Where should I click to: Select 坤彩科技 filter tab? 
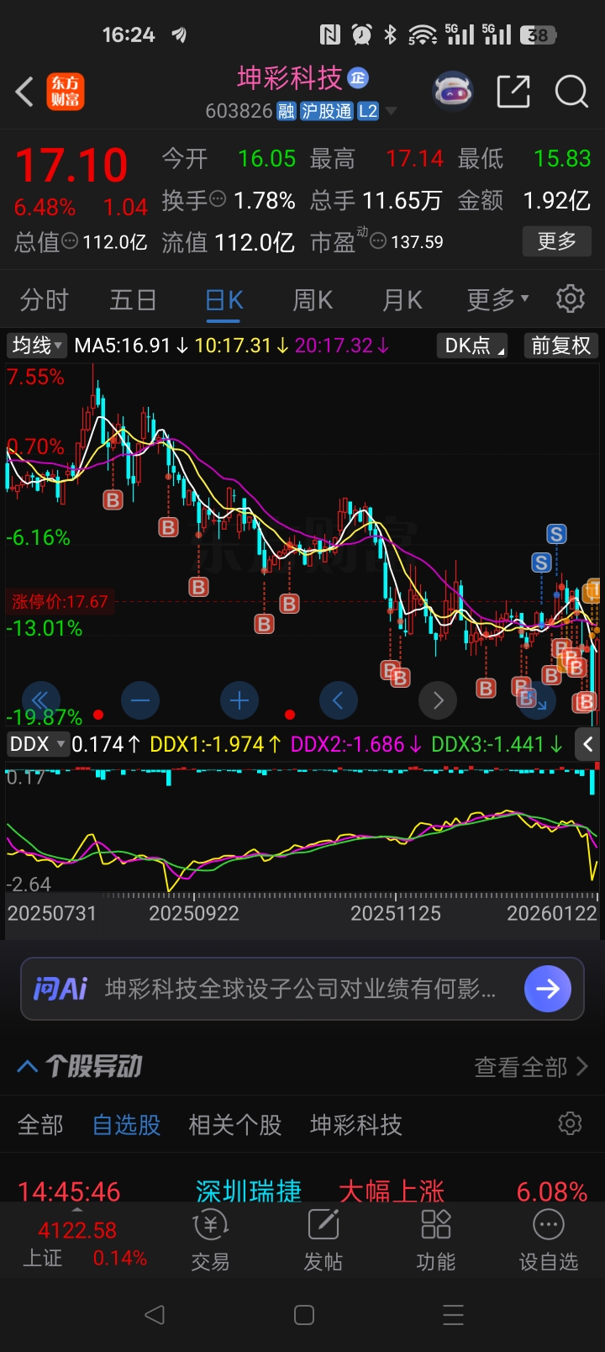[x=356, y=1124]
